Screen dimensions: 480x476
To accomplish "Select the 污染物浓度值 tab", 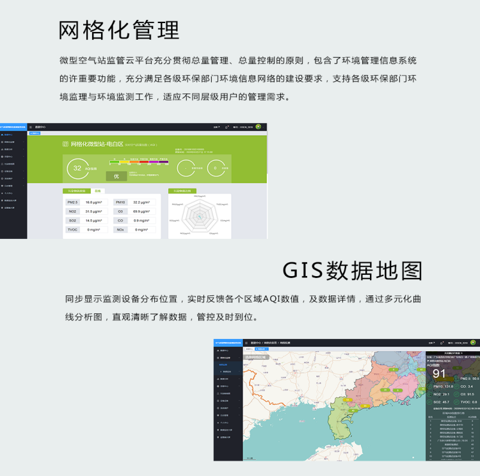I will pyautogui.click(x=77, y=191).
